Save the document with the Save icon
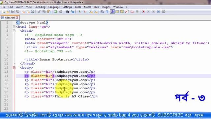Viewport: 211px width, 119px height. pos(13,12)
